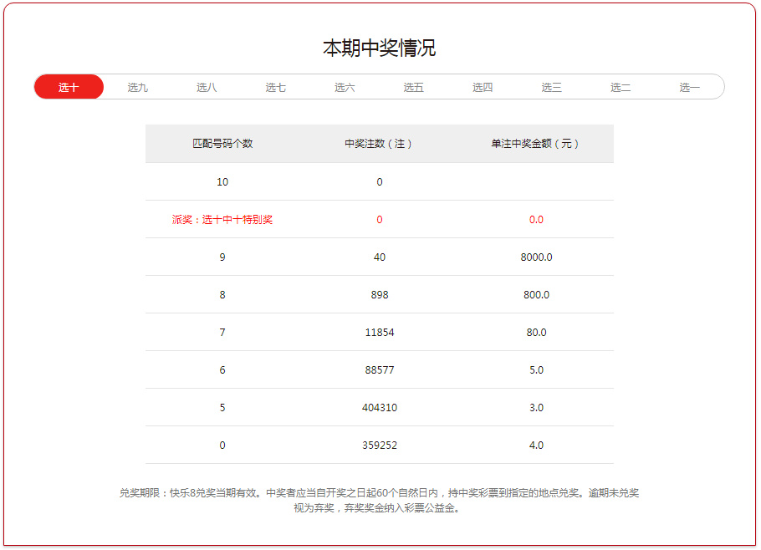Click the 匹配号码个数 column header
Viewport: 761px width, 550px height.
pyautogui.click(x=222, y=144)
